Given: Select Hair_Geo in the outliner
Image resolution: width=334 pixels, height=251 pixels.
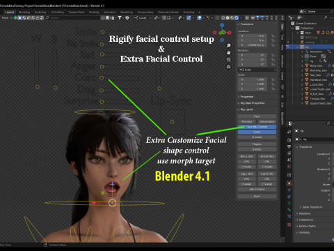Looking at the screenshot, I should click(x=315, y=75).
